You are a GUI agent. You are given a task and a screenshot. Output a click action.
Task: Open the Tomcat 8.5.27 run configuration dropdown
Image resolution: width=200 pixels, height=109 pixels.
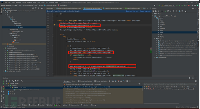pyautogui.click(x=168, y=5)
